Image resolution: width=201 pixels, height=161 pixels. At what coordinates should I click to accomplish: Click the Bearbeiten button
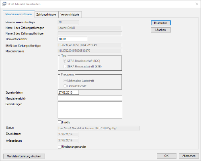point(161,23)
